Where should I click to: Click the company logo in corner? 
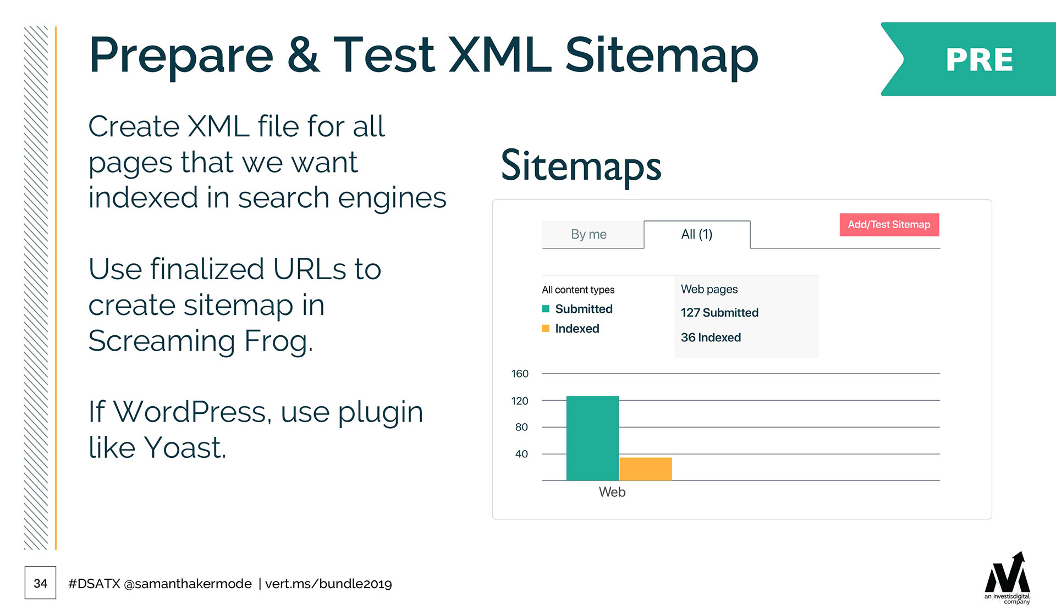(x=1007, y=578)
